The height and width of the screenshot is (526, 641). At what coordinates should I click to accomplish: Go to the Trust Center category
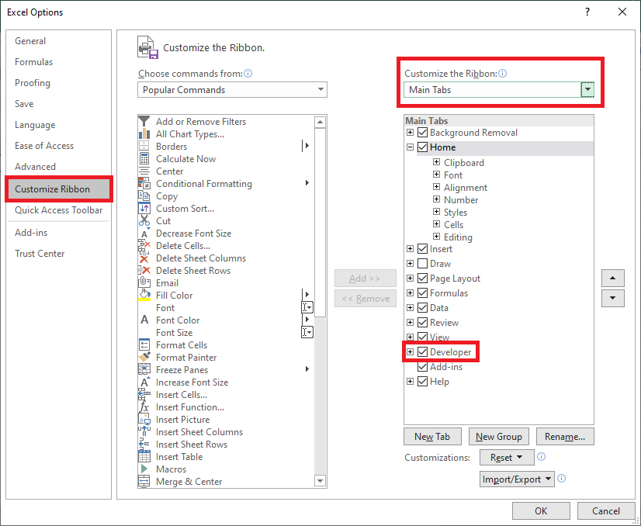(x=58, y=254)
